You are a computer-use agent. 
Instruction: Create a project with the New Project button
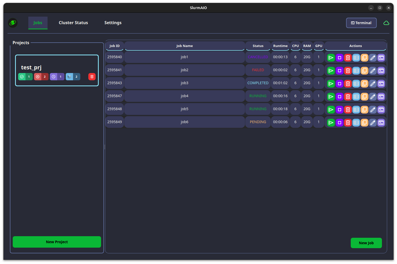pos(57,242)
